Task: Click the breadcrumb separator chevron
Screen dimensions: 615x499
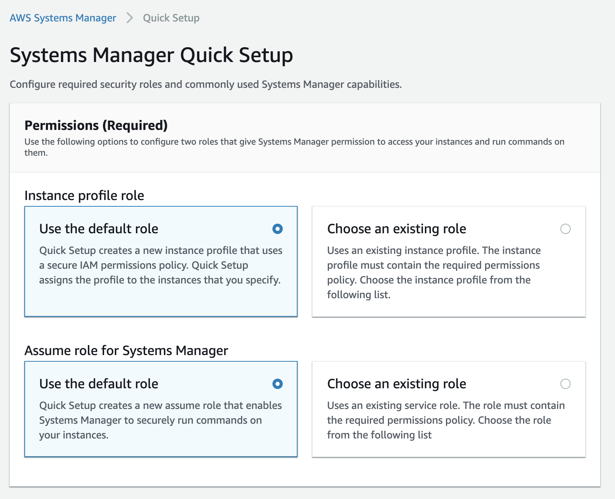Action: click(129, 18)
